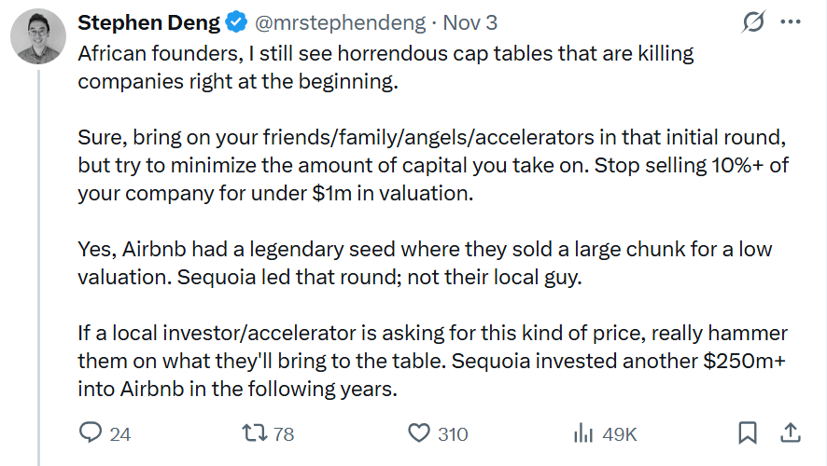Screen dimensions: 827x466
Task: Click the blue verified badge
Action: click(x=237, y=22)
